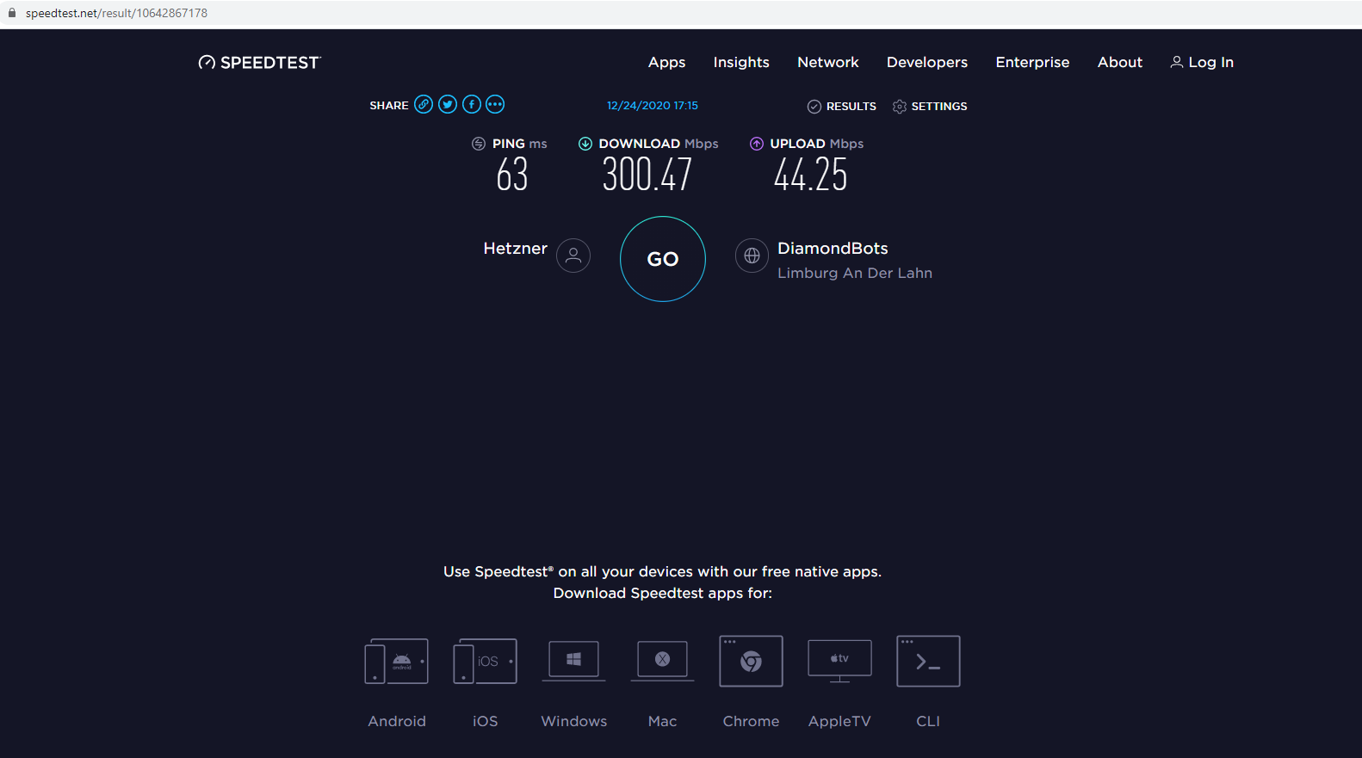1362x758 pixels.
Task: Click the Mac label
Action: (663, 721)
